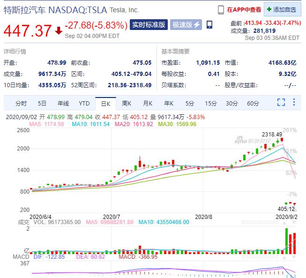
Task: Click the MACD: -366.95 indicator label
Action: (138, 257)
